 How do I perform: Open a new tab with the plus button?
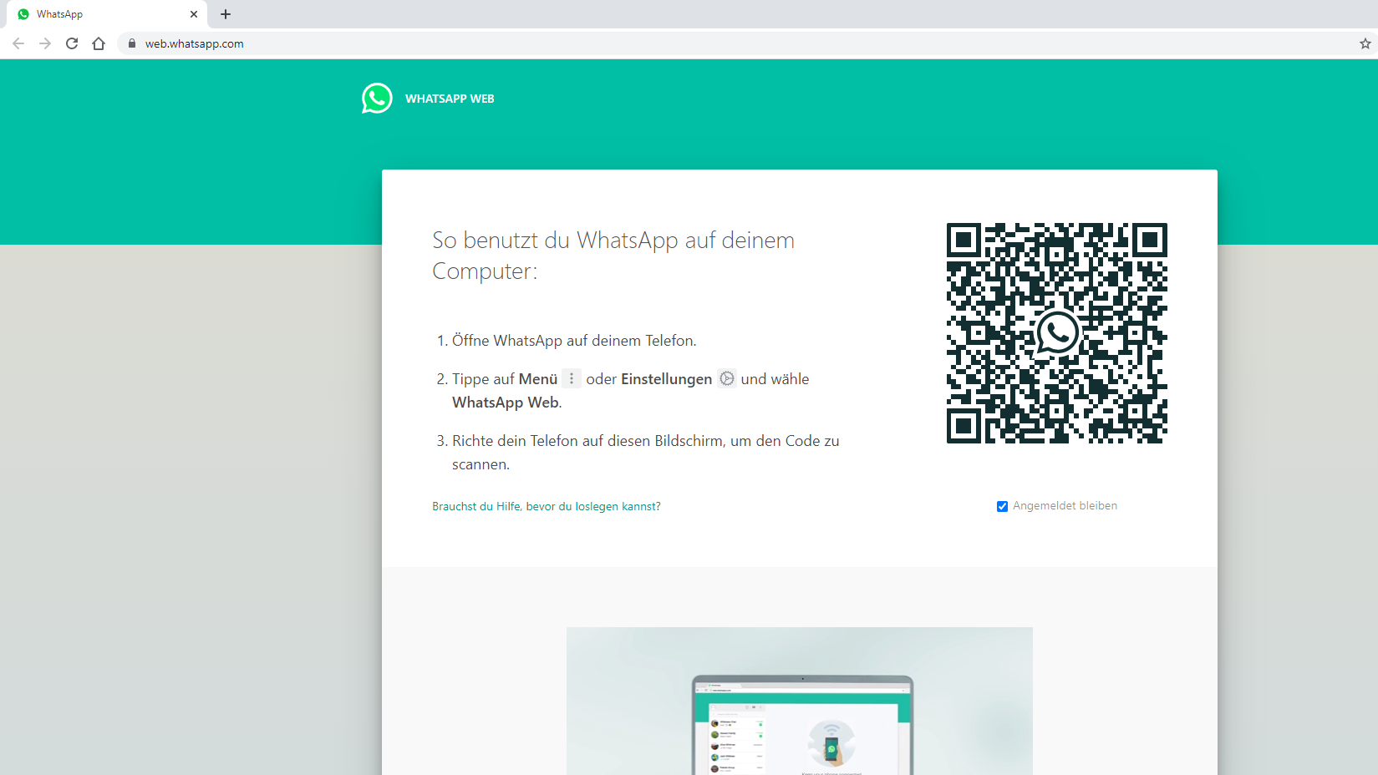click(x=226, y=14)
